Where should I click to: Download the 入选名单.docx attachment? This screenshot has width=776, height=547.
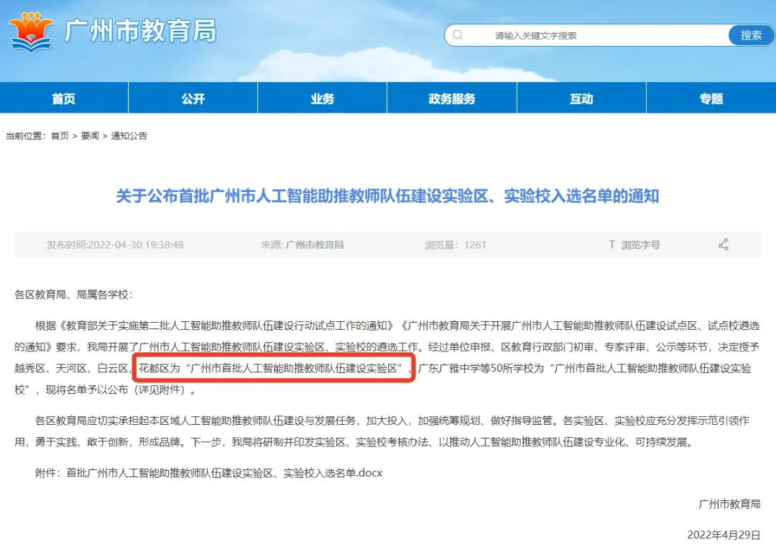click(224, 473)
